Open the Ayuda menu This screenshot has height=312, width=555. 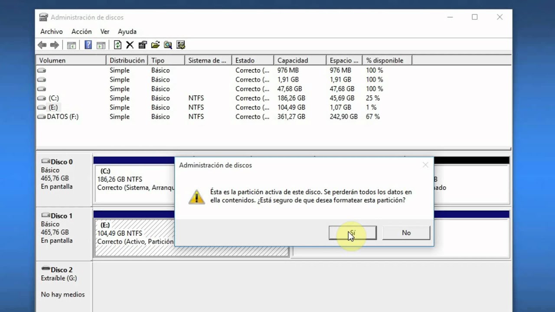click(127, 32)
